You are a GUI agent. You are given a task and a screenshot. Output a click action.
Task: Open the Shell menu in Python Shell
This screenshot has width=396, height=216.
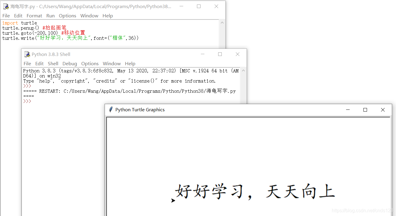click(x=53, y=63)
